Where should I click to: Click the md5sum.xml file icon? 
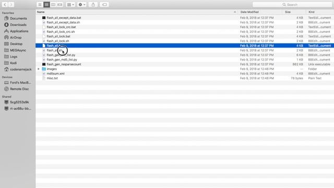(x=44, y=74)
